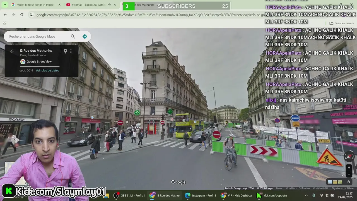Open OBS 31.1.1 in the taskbar
357x201 pixels.
[129, 195]
